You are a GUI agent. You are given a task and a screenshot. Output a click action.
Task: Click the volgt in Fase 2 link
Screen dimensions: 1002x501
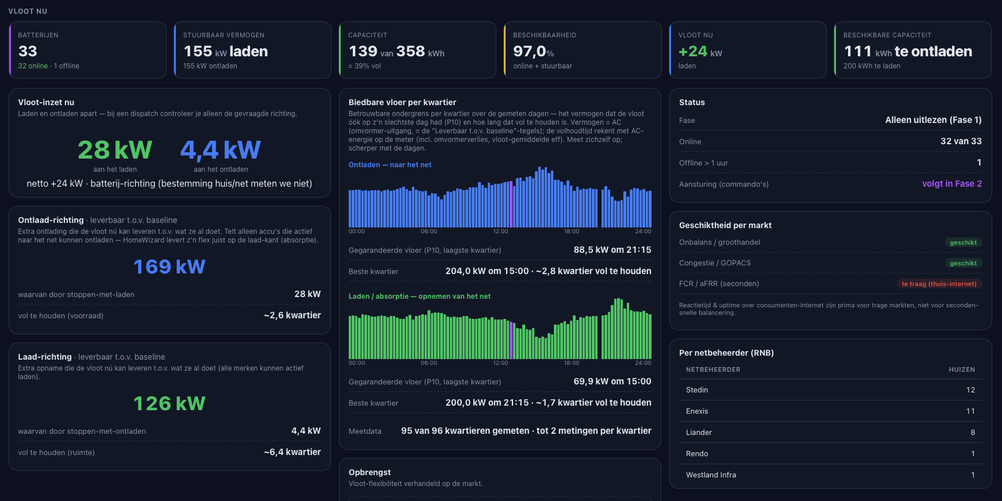click(952, 184)
